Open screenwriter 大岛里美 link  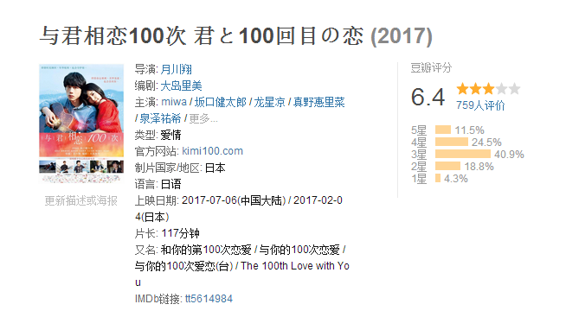[181, 86]
